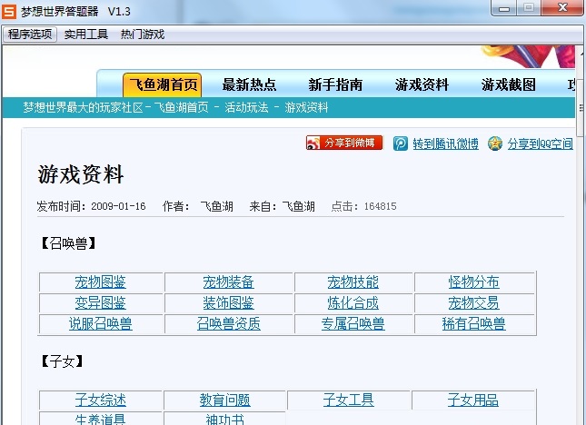Open the 教育问题 link

[225, 400]
